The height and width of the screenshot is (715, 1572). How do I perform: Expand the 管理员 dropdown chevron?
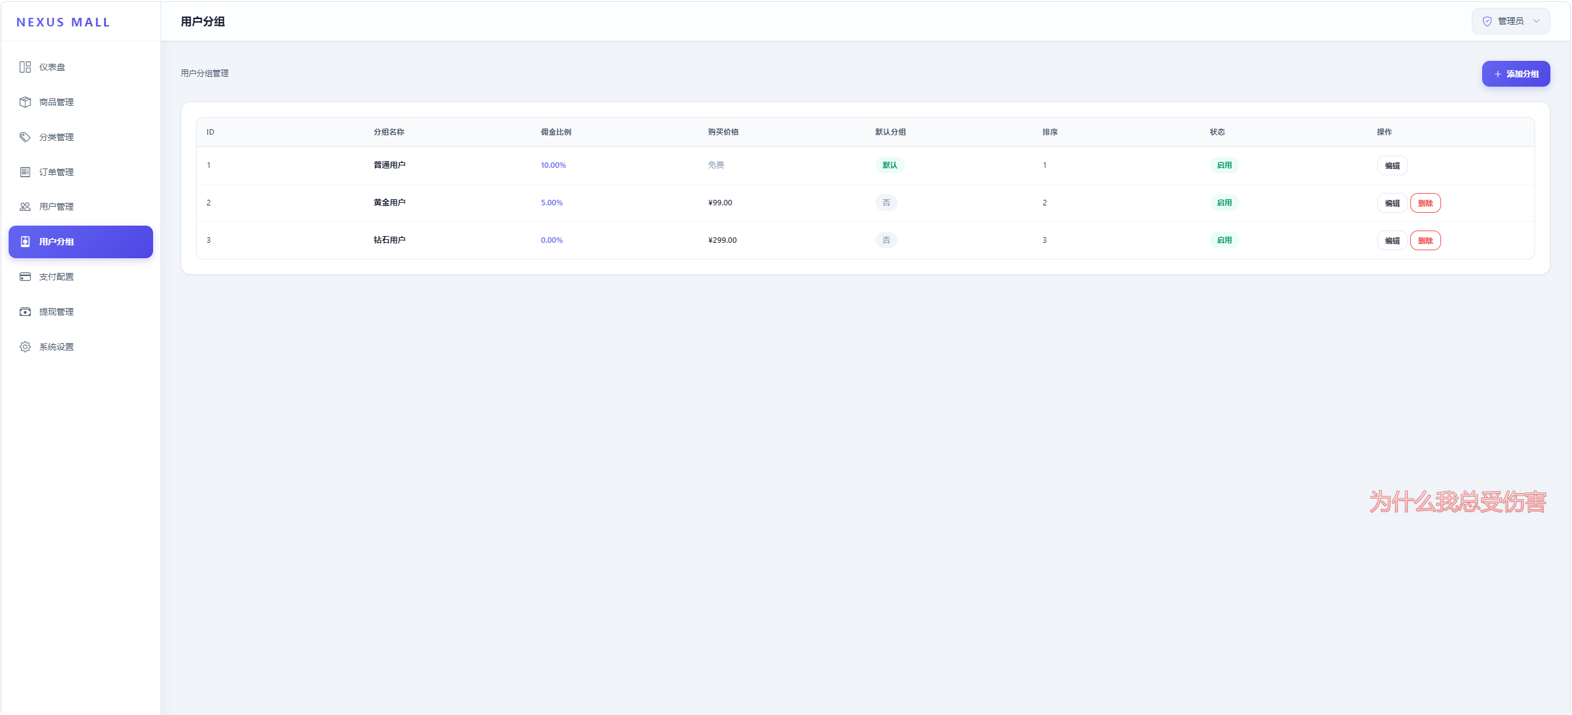(1536, 22)
